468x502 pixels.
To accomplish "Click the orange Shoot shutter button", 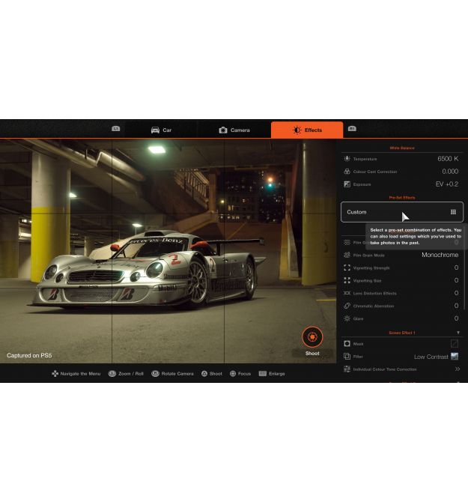I will click(x=312, y=337).
